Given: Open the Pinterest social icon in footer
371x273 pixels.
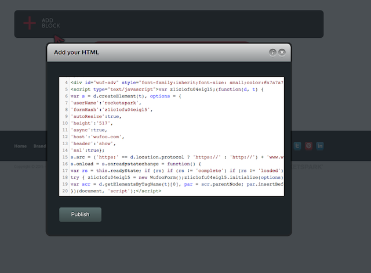Looking at the screenshot, I should click(x=308, y=146).
